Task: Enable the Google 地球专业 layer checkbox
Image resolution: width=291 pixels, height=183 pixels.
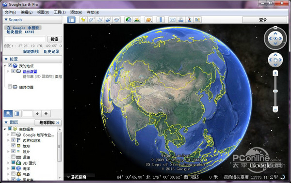Action: click(x=13, y=134)
